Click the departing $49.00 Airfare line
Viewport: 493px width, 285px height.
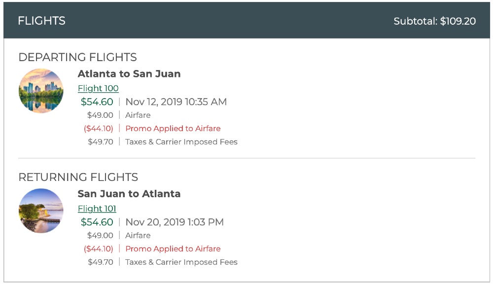click(x=119, y=115)
